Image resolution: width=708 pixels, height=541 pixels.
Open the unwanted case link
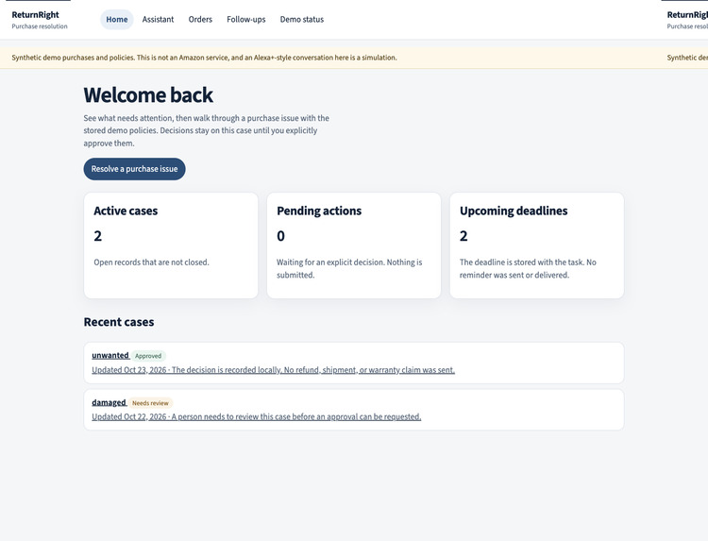tap(110, 355)
